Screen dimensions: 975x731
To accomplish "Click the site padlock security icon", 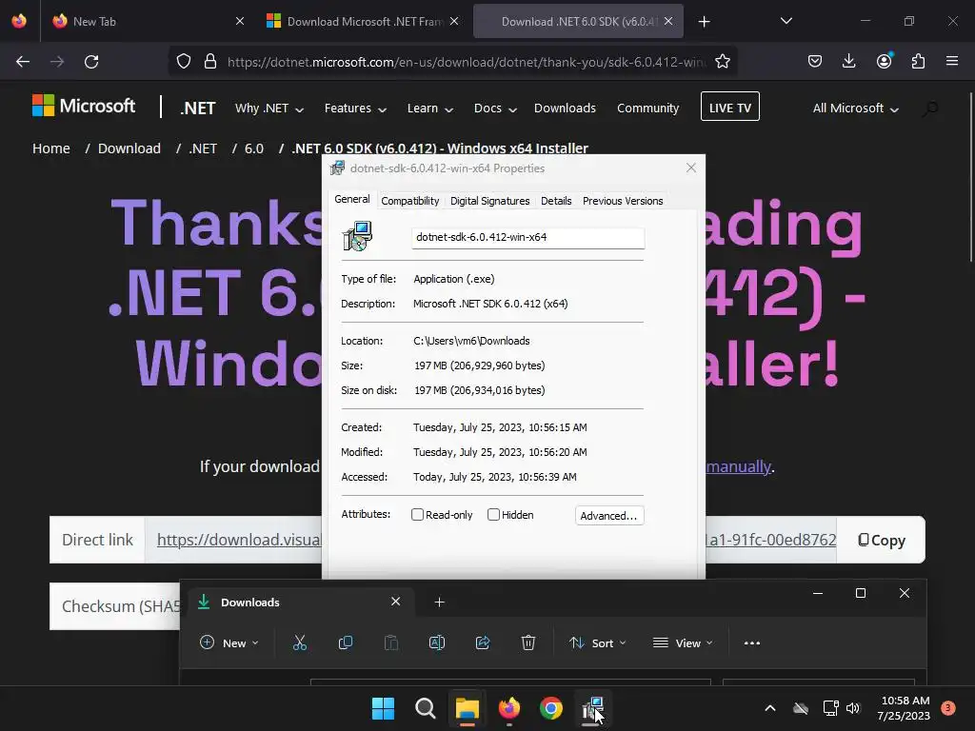I will pos(210,62).
